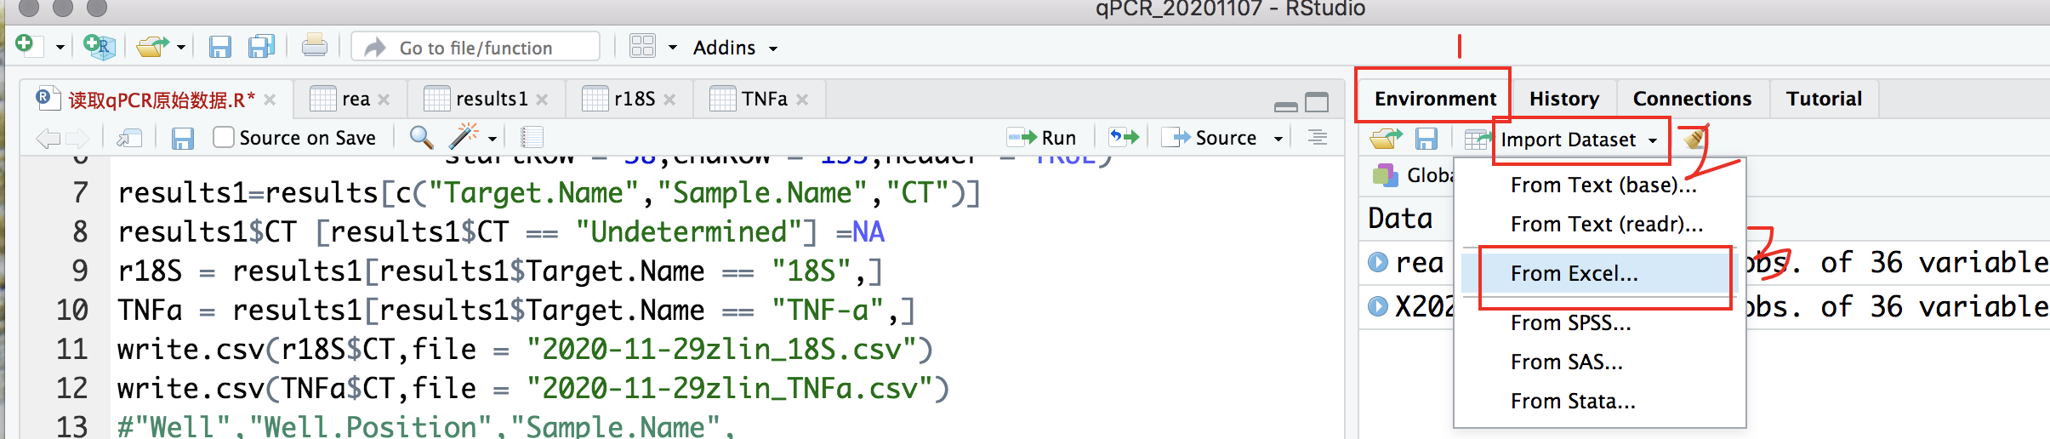Click the Show in new window icon

click(129, 138)
